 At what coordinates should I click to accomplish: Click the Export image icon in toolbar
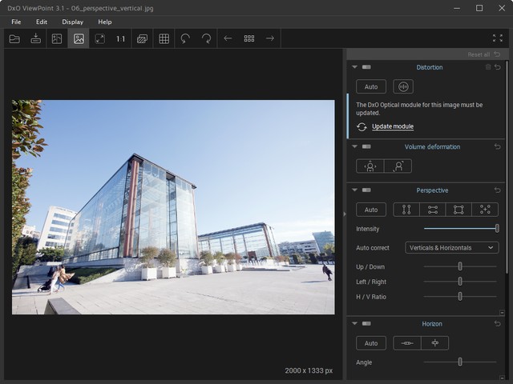pyautogui.click(x=35, y=38)
